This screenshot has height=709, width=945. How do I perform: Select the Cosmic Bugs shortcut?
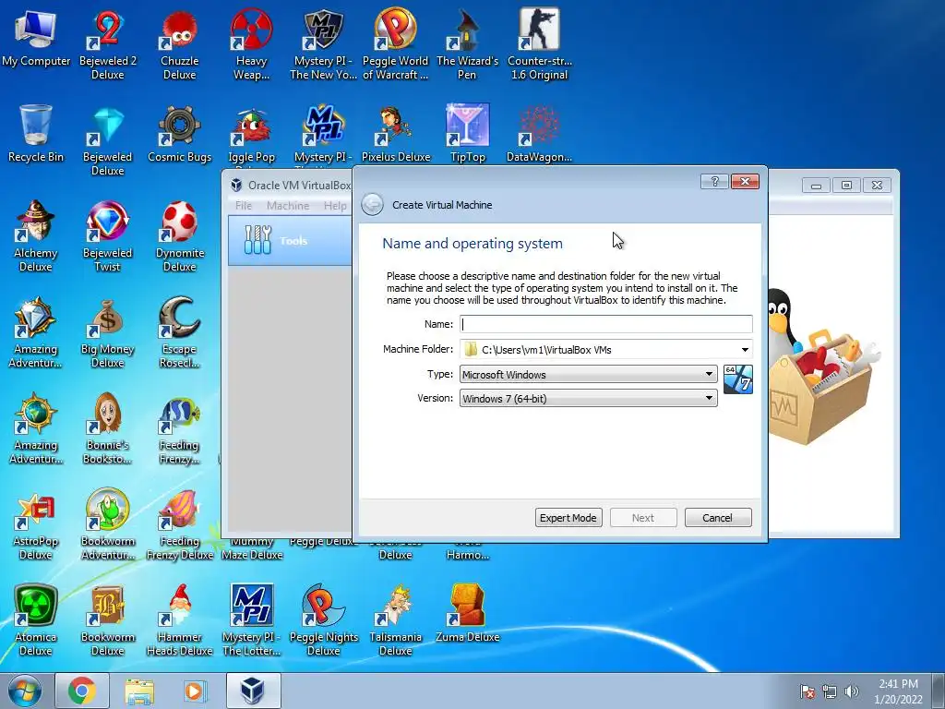pos(180,133)
